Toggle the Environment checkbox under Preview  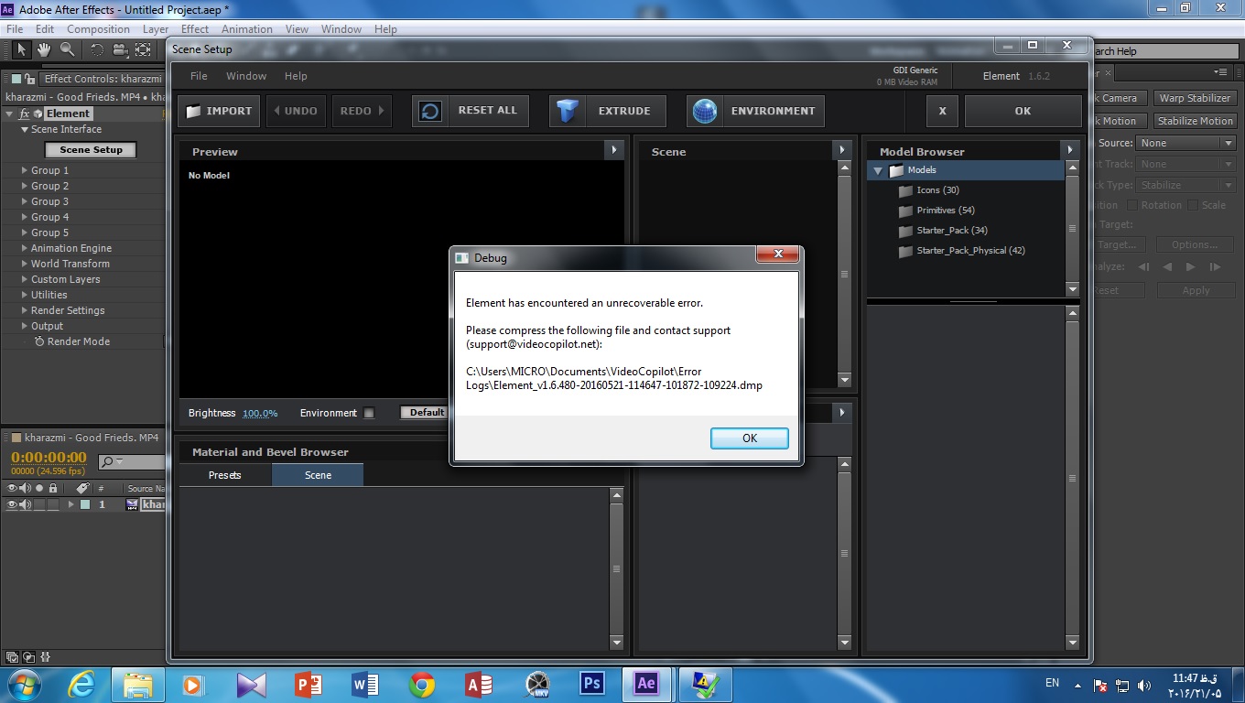tap(369, 413)
